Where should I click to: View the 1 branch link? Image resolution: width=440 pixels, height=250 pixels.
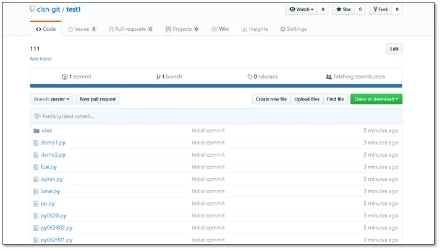169,77
